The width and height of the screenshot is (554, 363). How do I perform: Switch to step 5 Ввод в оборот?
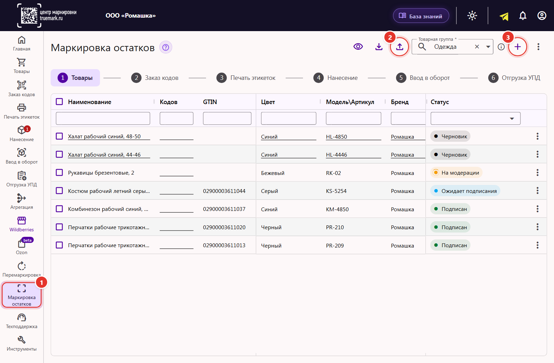click(423, 78)
